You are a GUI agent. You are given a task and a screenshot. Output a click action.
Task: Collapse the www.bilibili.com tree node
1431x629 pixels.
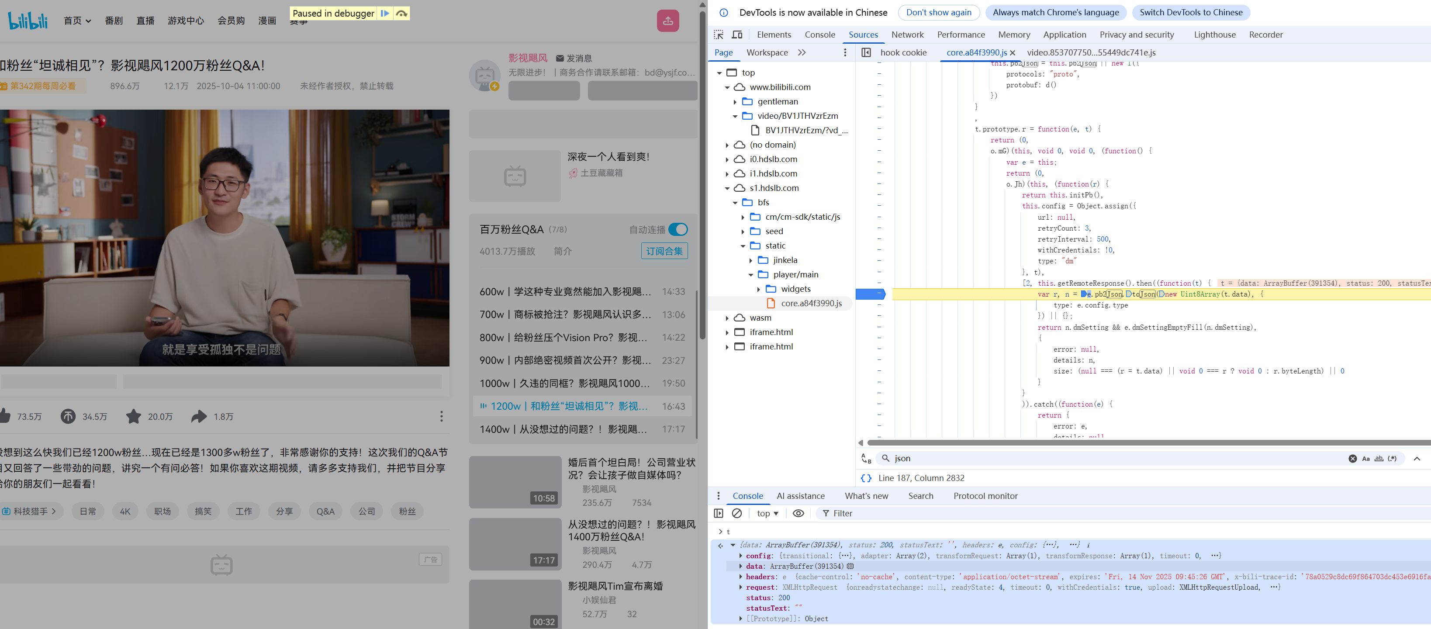click(727, 87)
